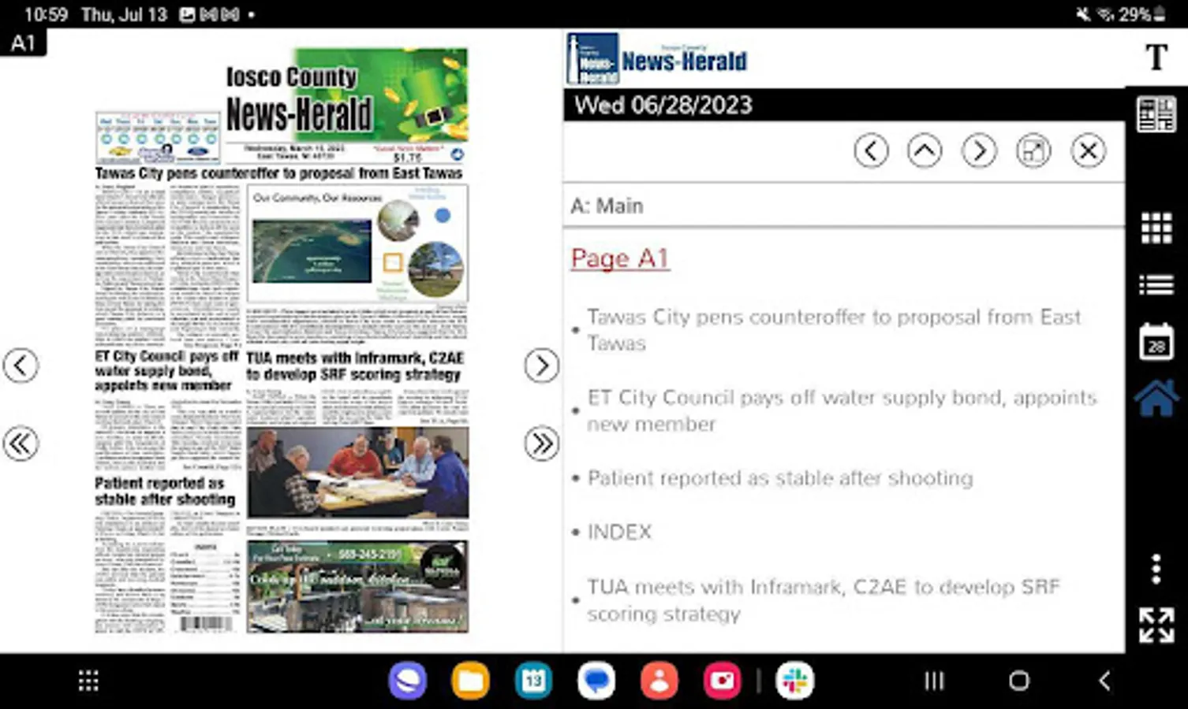
Task: Jump to first page double-left arrow
Action: coord(21,444)
